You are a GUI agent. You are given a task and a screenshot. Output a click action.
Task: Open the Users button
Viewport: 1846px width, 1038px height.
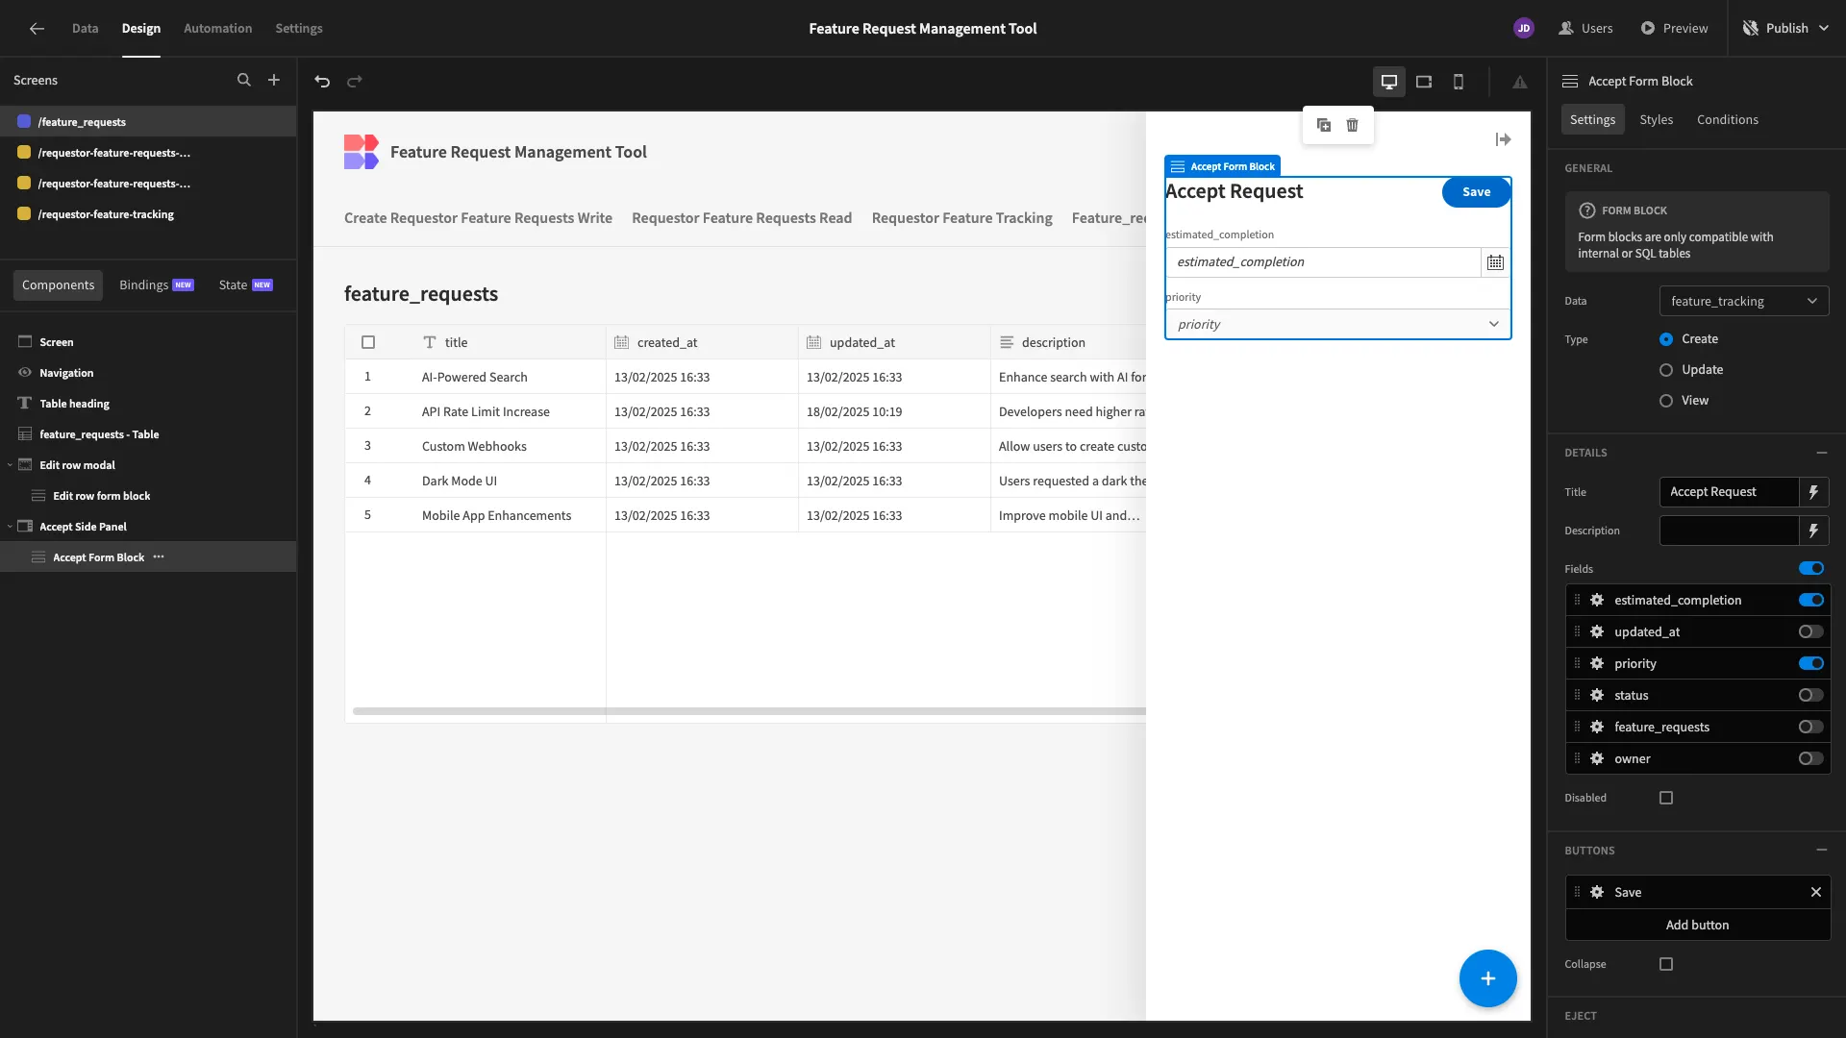coord(1585,29)
